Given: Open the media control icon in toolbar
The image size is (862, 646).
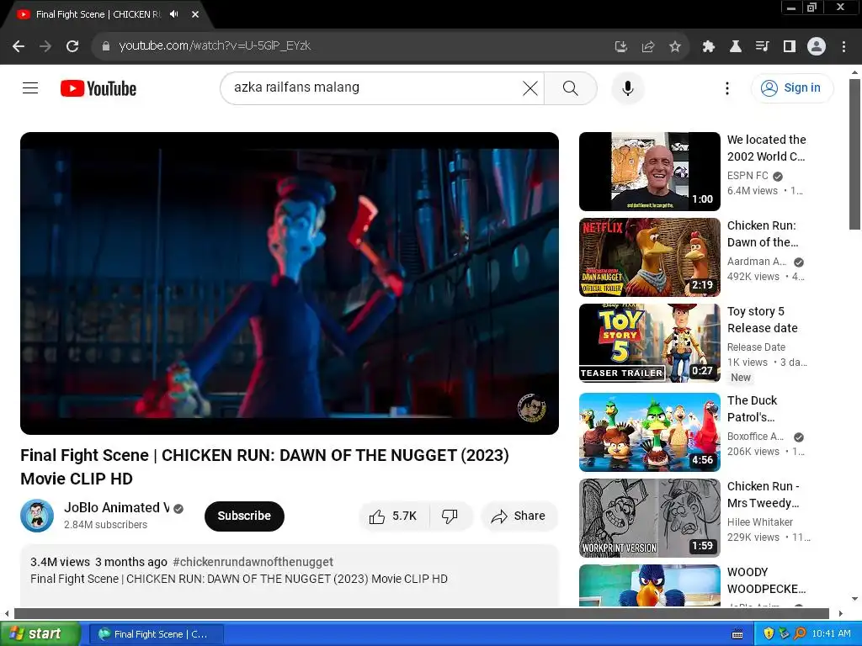Looking at the screenshot, I should (762, 46).
